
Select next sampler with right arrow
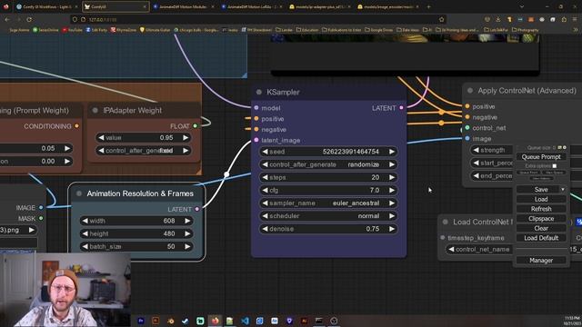click(392, 203)
